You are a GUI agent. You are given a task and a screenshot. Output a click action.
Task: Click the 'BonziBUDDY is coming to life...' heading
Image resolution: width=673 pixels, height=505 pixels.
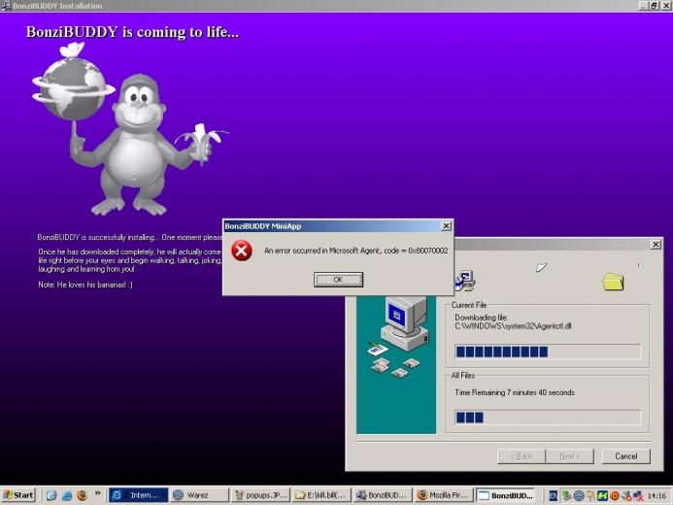pos(132,32)
